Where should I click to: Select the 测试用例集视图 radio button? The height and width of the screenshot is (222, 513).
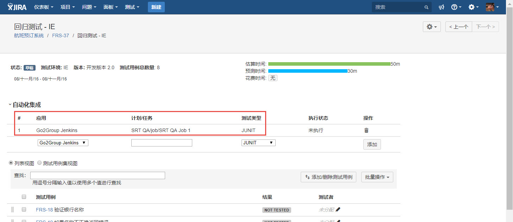tap(39, 163)
